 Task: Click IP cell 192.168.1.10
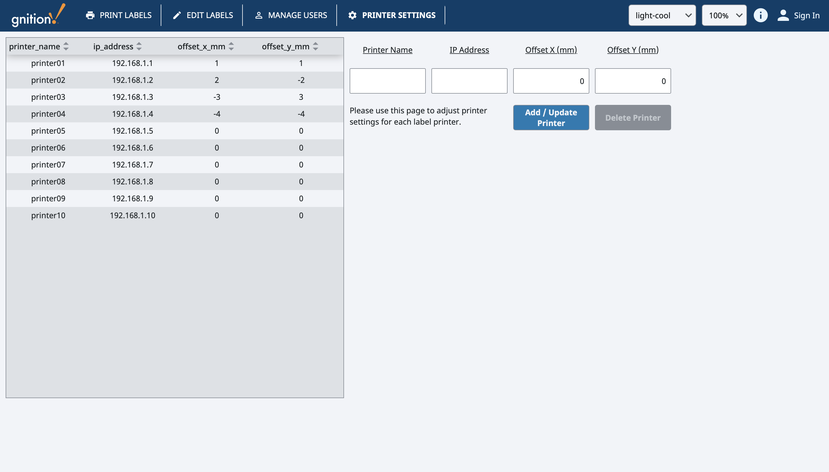[132, 216]
